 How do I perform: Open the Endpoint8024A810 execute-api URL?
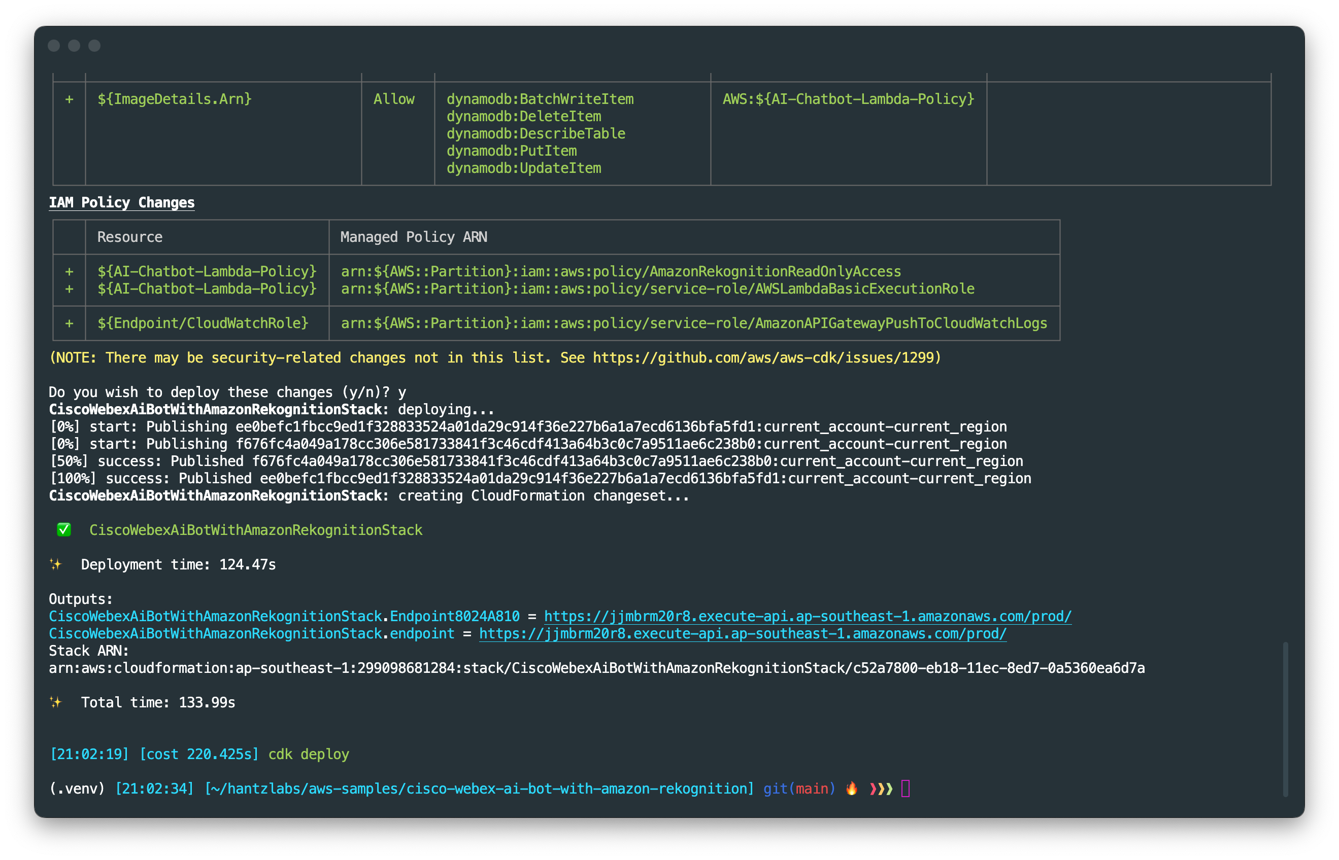click(x=807, y=616)
